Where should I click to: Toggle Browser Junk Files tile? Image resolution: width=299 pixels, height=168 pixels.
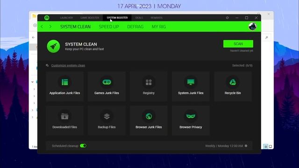(149, 120)
